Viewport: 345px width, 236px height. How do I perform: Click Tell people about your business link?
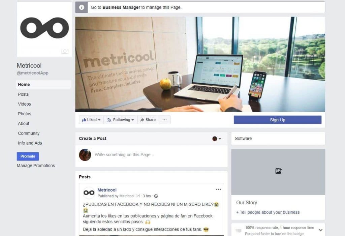[268, 212]
